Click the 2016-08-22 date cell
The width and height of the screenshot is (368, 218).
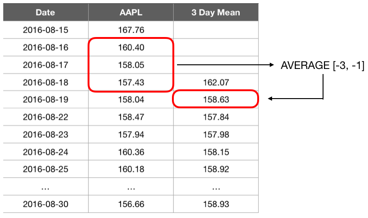pyautogui.click(x=45, y=117)
